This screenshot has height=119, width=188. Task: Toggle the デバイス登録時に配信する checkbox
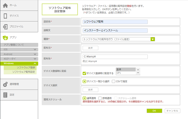[84, 73]
